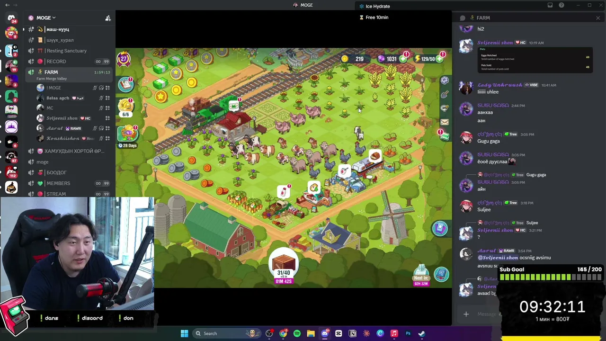The width and height of the screenshot is (606, 341).
Task: Tap the train cargo bubble
Action: [233, 106]
